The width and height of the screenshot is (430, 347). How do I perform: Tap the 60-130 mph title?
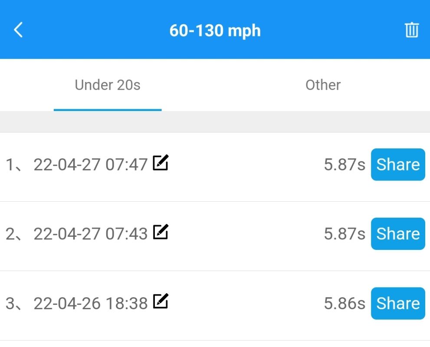pyautogui.click(x=215, y=31)
